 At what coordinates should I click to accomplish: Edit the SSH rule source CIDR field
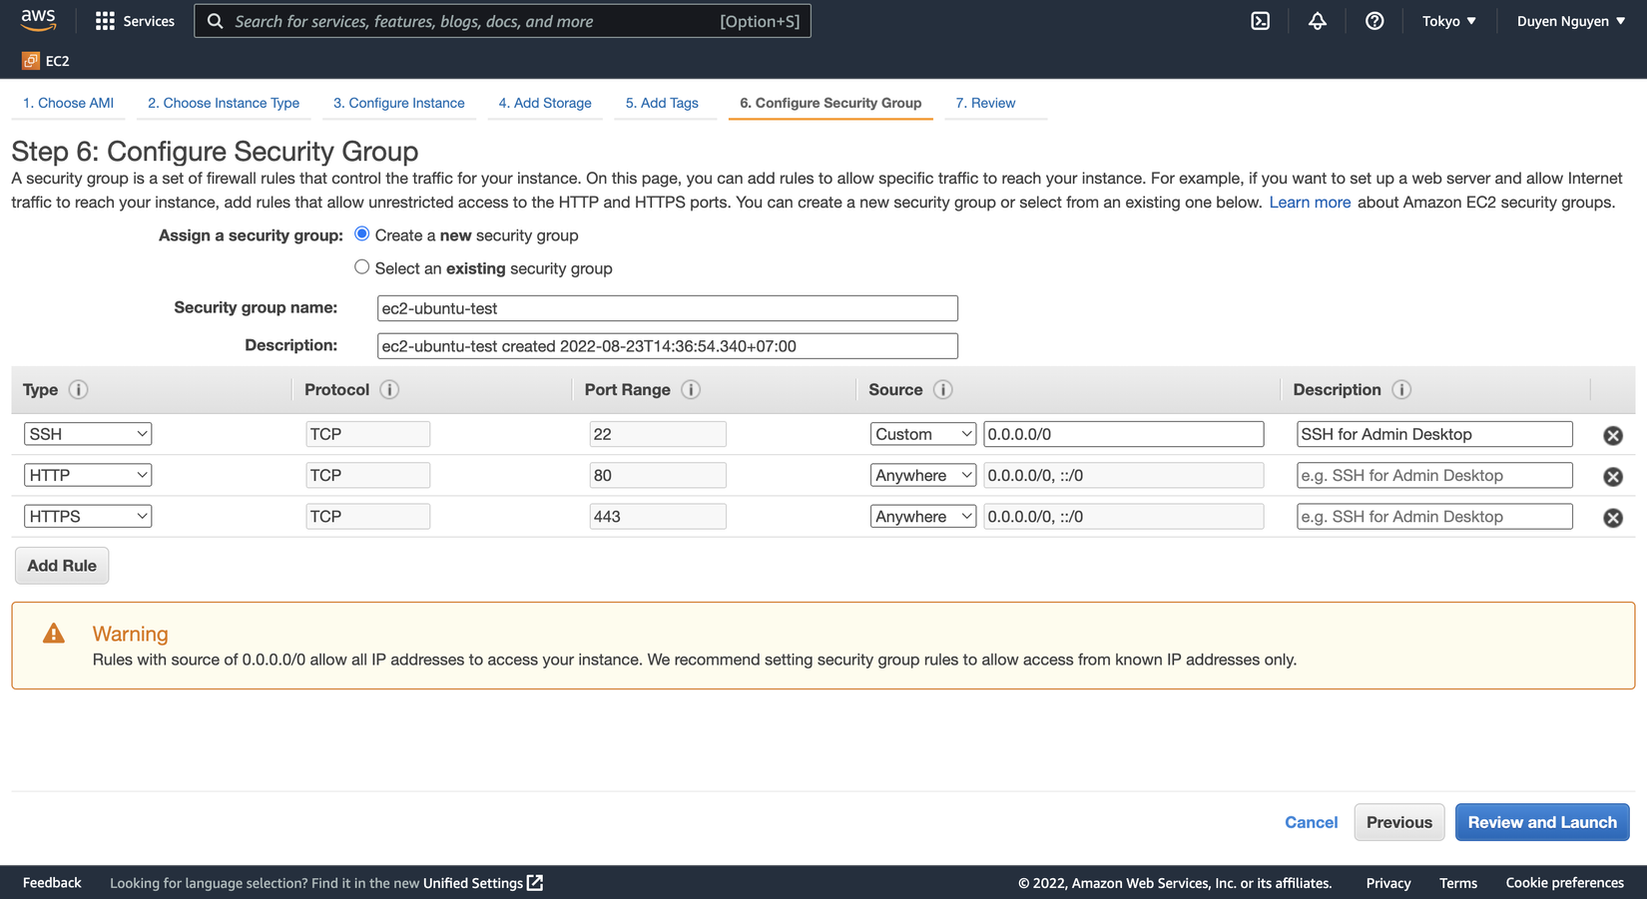[1124, 434]
